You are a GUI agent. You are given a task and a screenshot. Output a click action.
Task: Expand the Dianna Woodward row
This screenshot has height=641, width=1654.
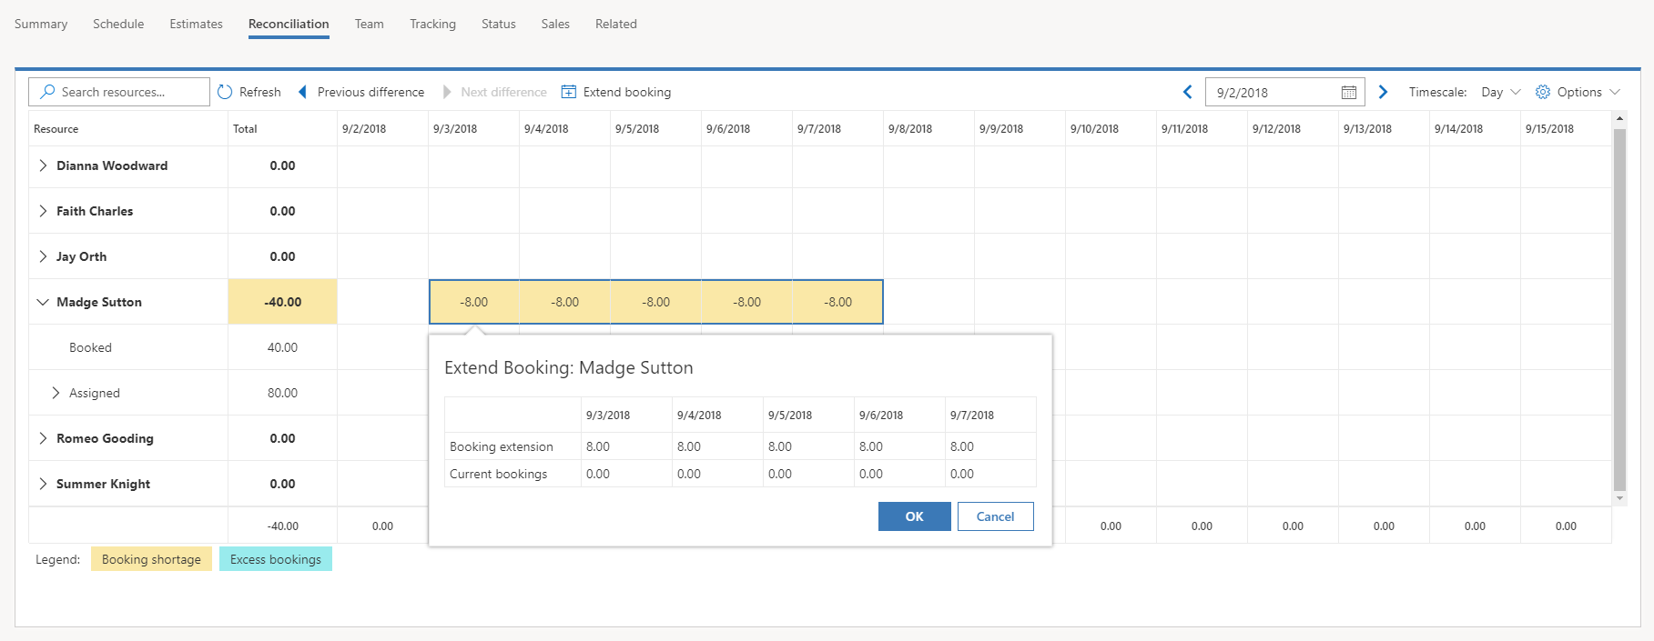(43, 165)
